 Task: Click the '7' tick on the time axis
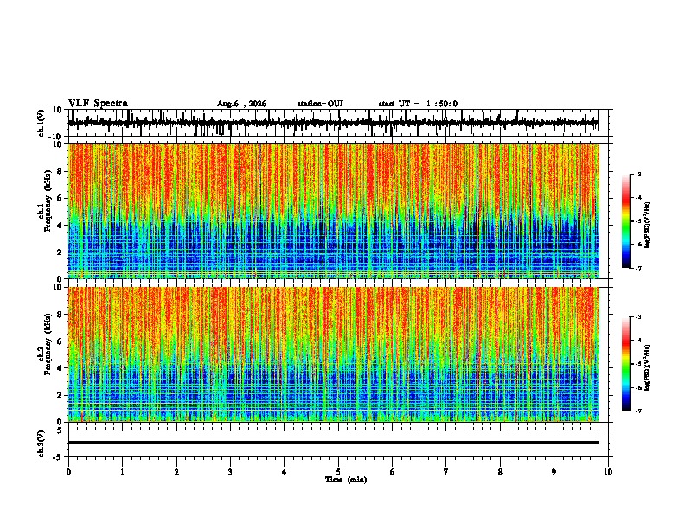coord(446,472)
